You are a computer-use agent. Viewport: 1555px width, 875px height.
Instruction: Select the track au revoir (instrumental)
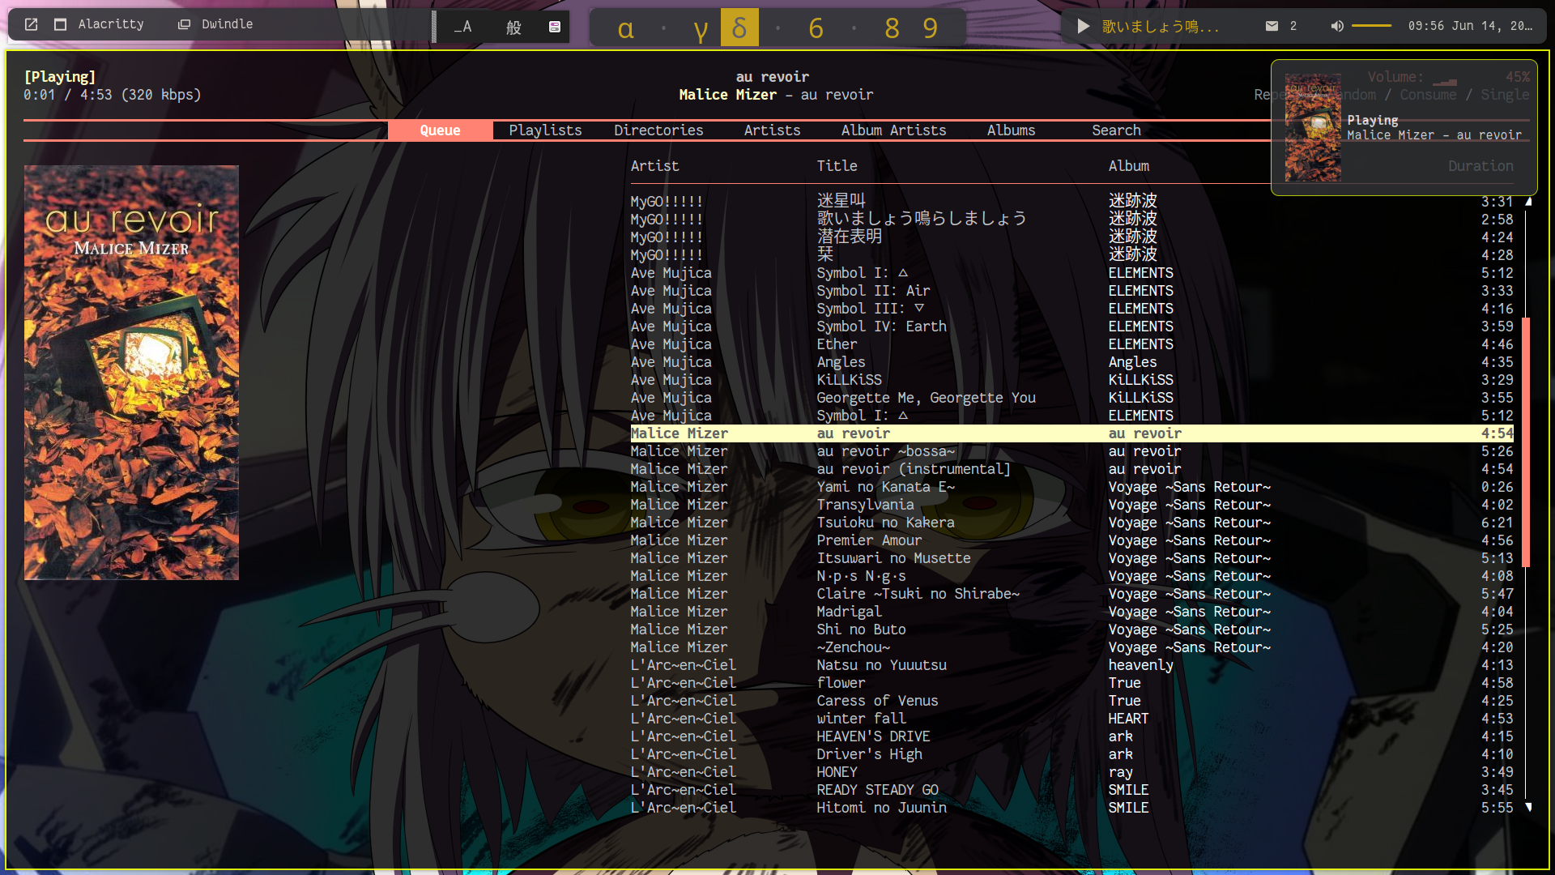pyautogui.click(x=1071, y=469)
